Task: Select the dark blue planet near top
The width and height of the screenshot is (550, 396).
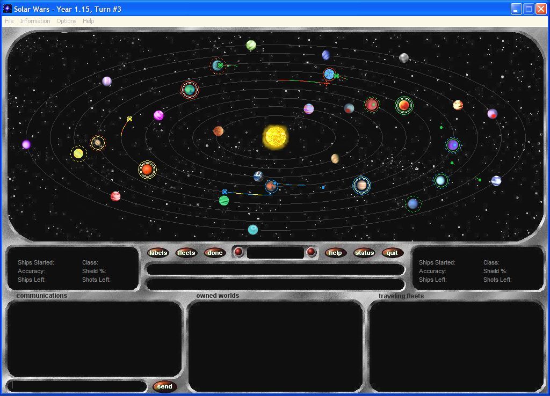Action: click(326, 55)
